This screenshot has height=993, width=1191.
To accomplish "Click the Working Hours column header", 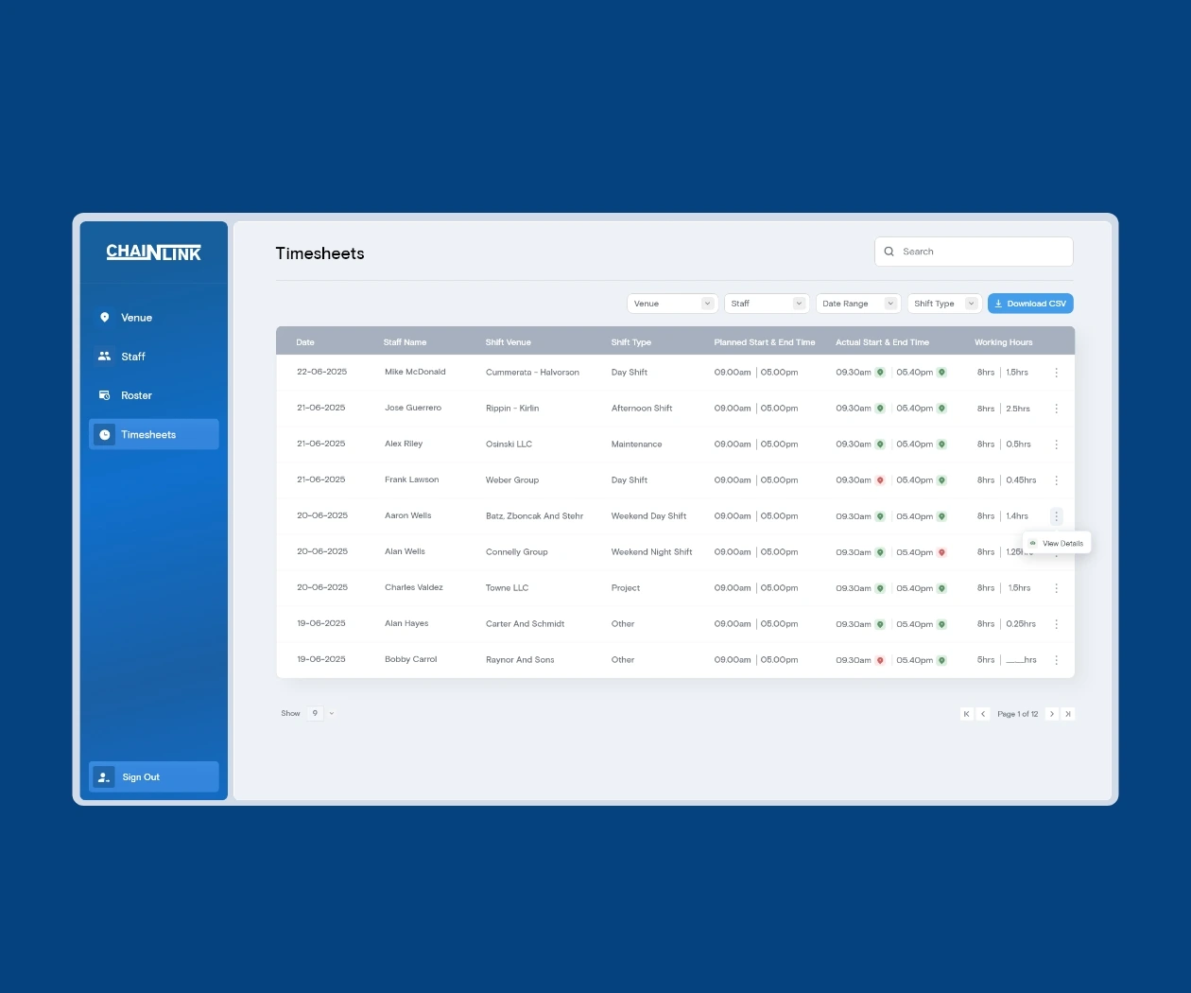I will (x=1004, y=342).
